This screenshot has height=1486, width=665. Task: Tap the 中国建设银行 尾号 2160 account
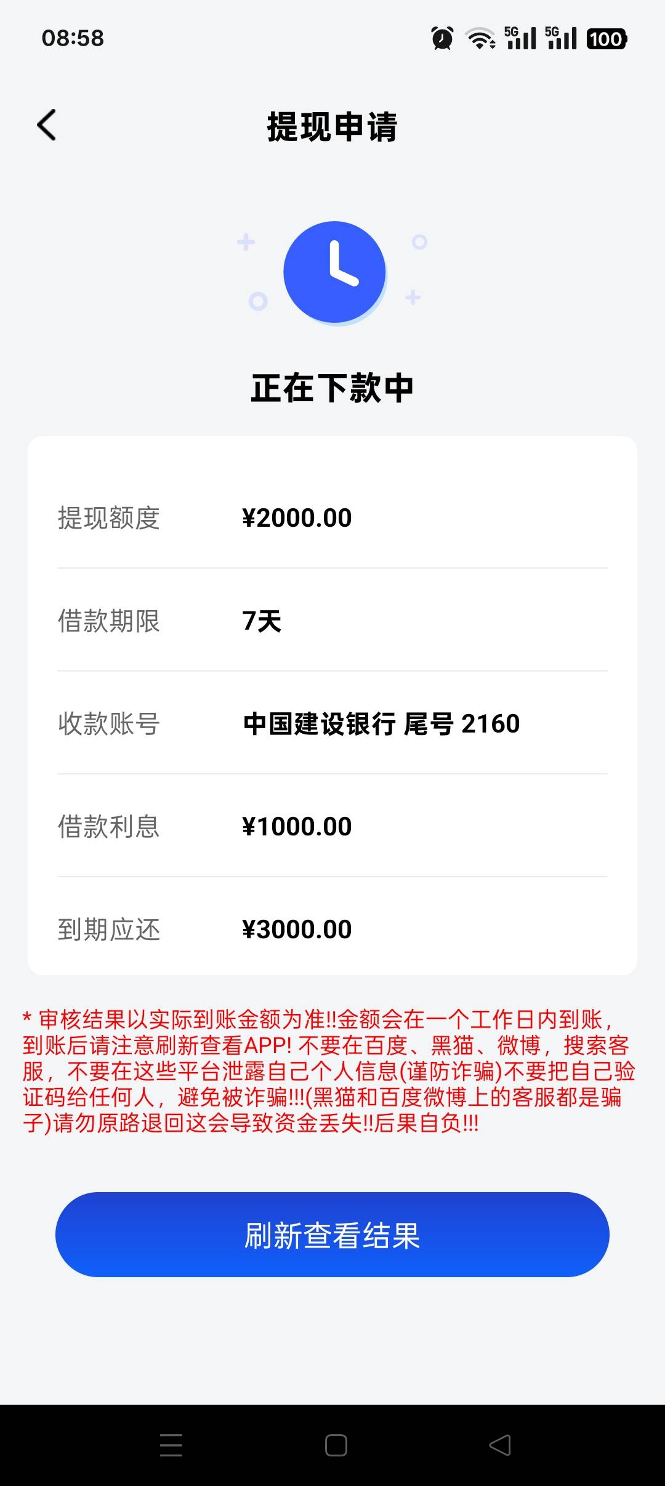(382, 724)
